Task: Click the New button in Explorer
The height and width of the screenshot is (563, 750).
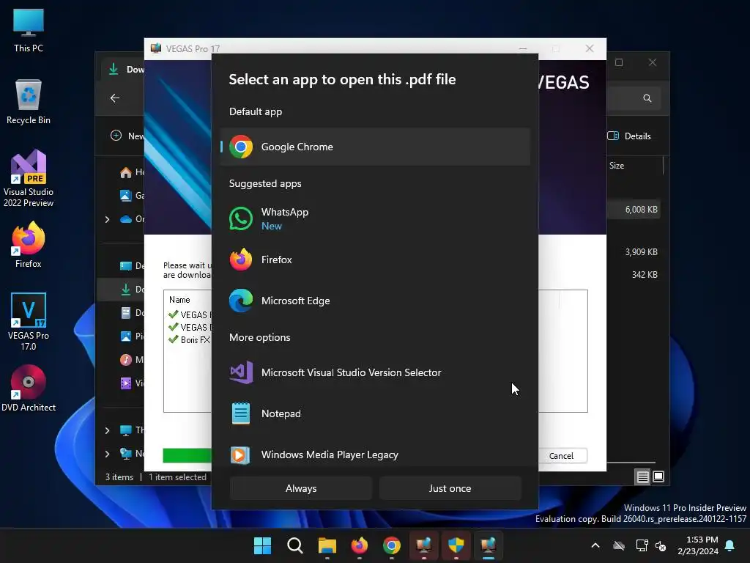Action: point(127,136)
